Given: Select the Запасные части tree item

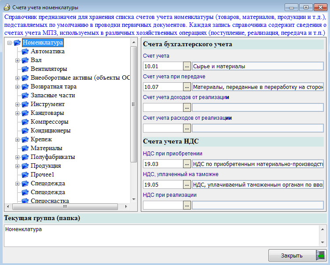Looking at the screenshot, I should pyautogui.click(x=53, y=96).
